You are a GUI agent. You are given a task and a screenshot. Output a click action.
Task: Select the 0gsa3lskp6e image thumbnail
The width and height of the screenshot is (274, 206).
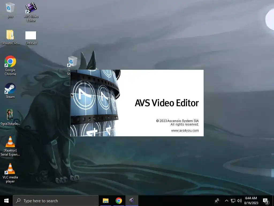(10, 117)
